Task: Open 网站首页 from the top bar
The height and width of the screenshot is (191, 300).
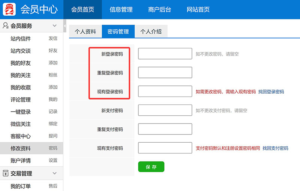Action: [198, 10]
